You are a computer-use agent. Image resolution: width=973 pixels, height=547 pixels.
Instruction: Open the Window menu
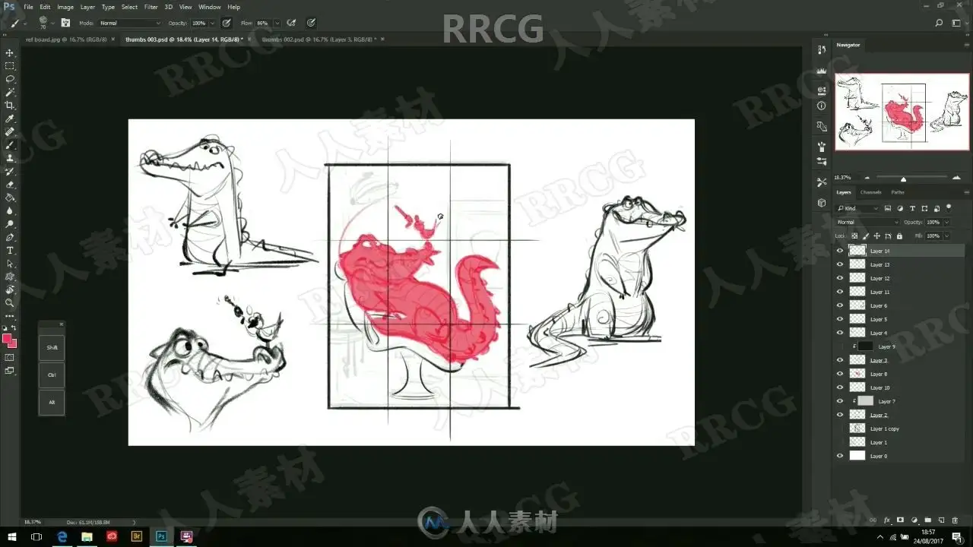210,7
